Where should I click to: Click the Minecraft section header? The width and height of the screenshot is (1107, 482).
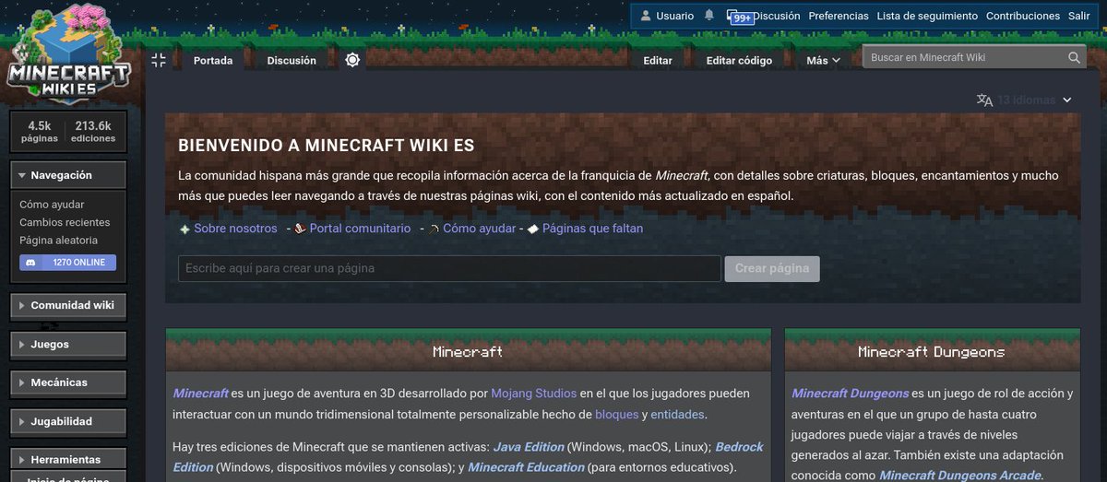pyautogui.click(x=468, y=351)
